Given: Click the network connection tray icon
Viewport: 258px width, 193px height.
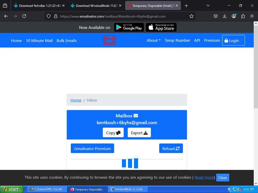Looking at the screenshot, I should (235, 189).
